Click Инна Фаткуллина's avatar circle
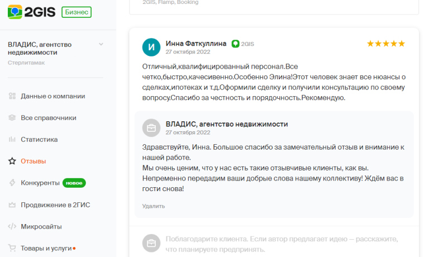429x257 pixels. [x=151, y=47]
